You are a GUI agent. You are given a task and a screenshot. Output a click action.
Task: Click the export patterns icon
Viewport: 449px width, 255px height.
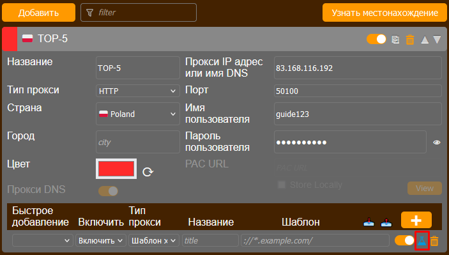pyautogui.click(x=386, y=222)
